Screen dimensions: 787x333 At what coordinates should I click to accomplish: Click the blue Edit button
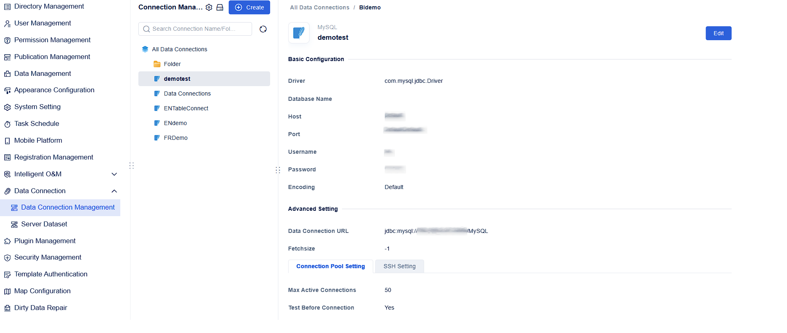(x=718, y=33)
